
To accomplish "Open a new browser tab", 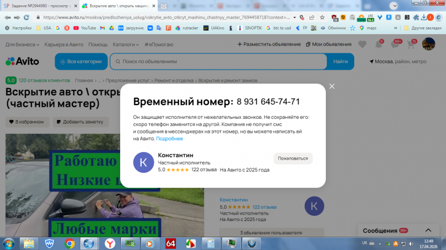I will click(x=164, y=6).
